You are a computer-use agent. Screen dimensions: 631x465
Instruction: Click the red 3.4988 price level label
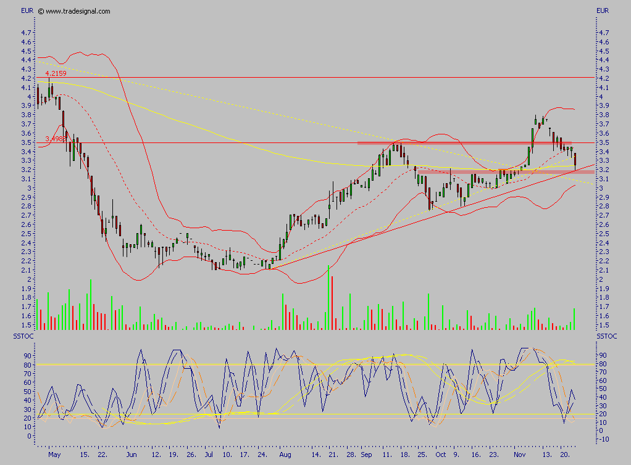pyautogui.click(x=56, y=139)
